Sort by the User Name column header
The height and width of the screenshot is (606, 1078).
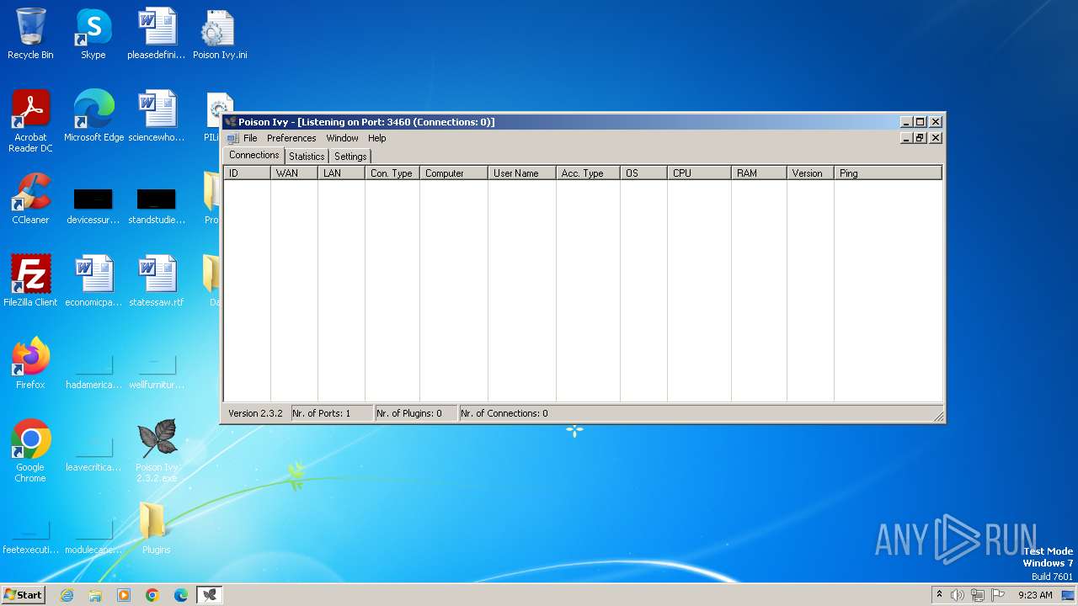pos(522,173)
